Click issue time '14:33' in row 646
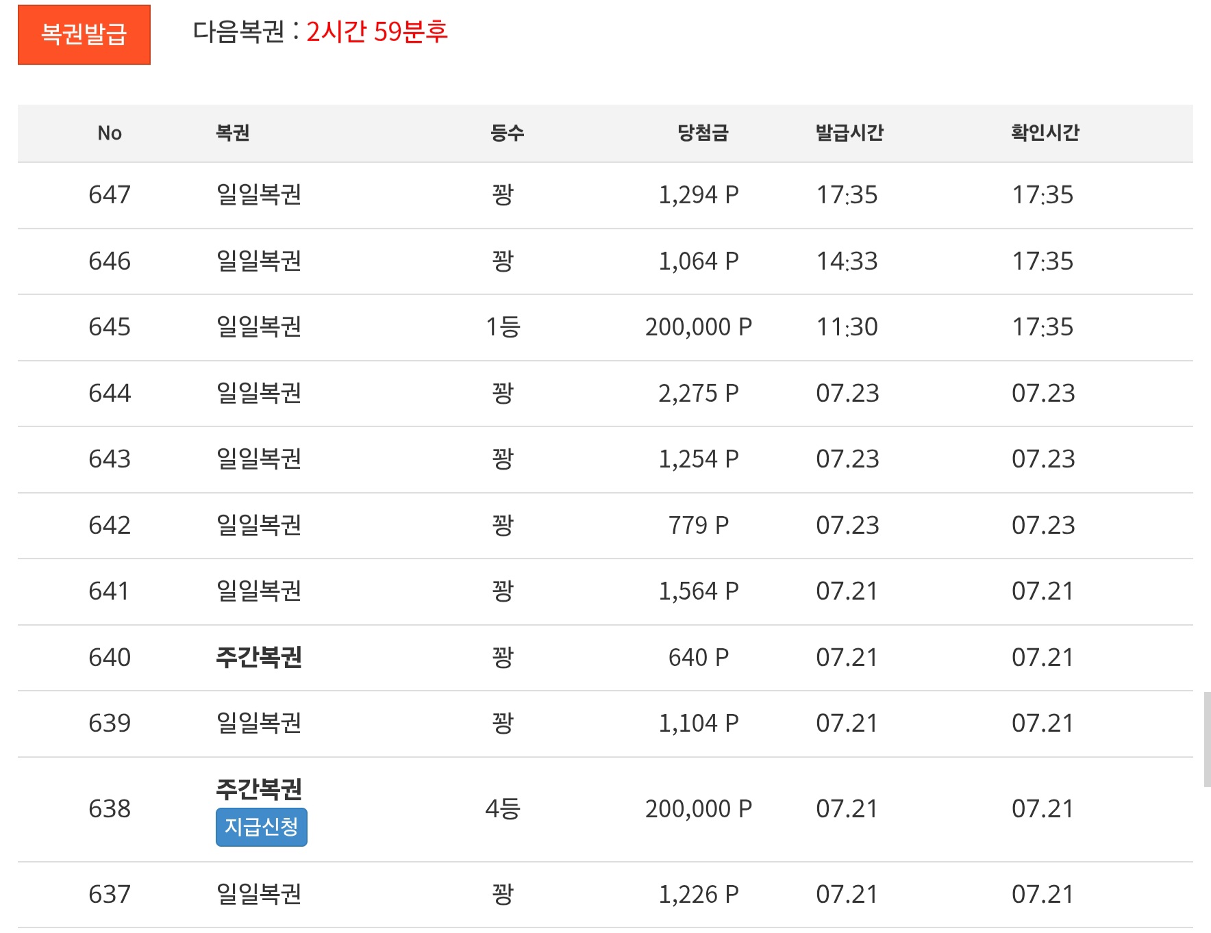1211x933 pixels. pos(847,261)
